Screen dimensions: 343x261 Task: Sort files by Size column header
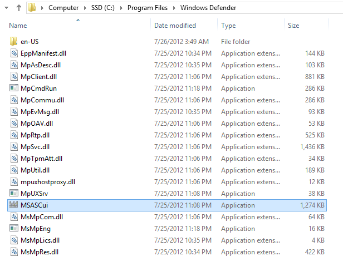[x=293, y=26]
